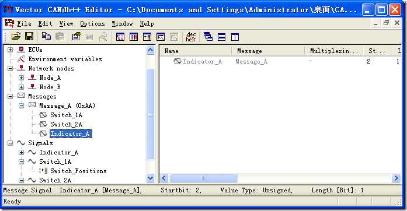Open the communication matrix view icon
Viewport: 407px width, 211px height.
(147, 37)
